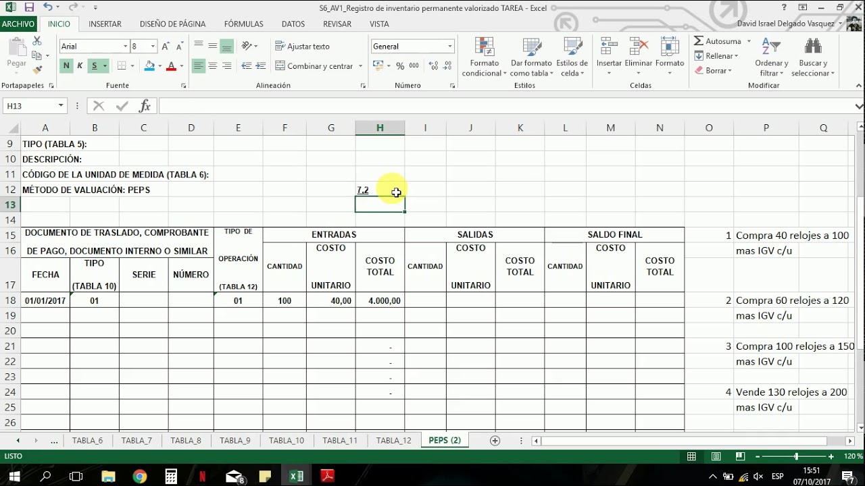This screenshot has width=865, height=486.
Task: Decrease the indent
Action: click(x=247, y=65)
